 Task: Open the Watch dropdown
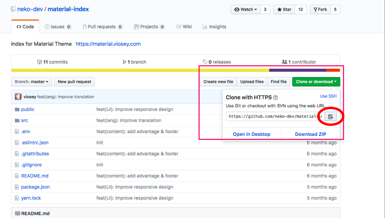coord(246,10)
